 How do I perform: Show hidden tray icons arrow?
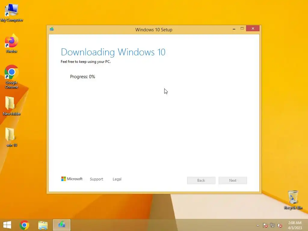pos(258,225)
